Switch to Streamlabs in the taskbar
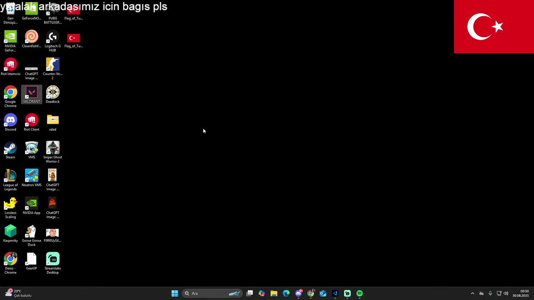 coord(347,293)
